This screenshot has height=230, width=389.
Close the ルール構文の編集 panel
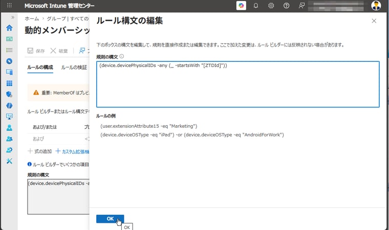click(374, 21)
